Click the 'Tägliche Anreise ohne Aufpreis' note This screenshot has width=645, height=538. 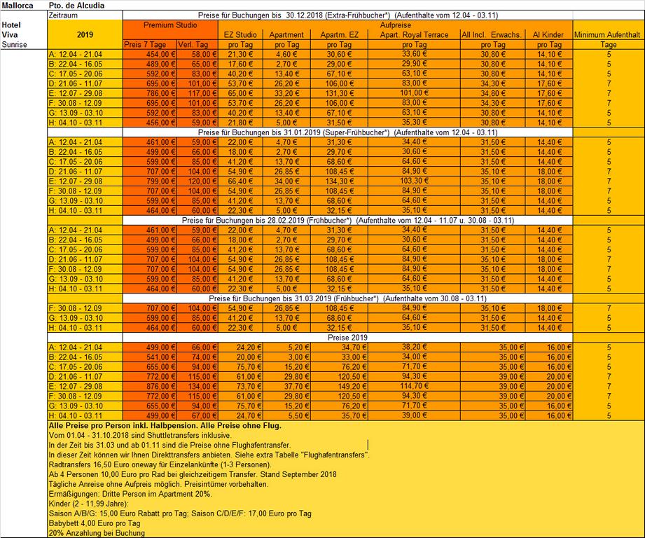(159, 484)
